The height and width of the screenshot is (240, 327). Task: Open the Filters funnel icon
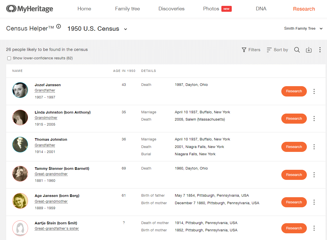[x=244, y=50]
